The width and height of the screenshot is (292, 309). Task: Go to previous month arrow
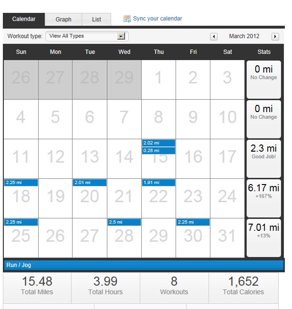(214, 37)
